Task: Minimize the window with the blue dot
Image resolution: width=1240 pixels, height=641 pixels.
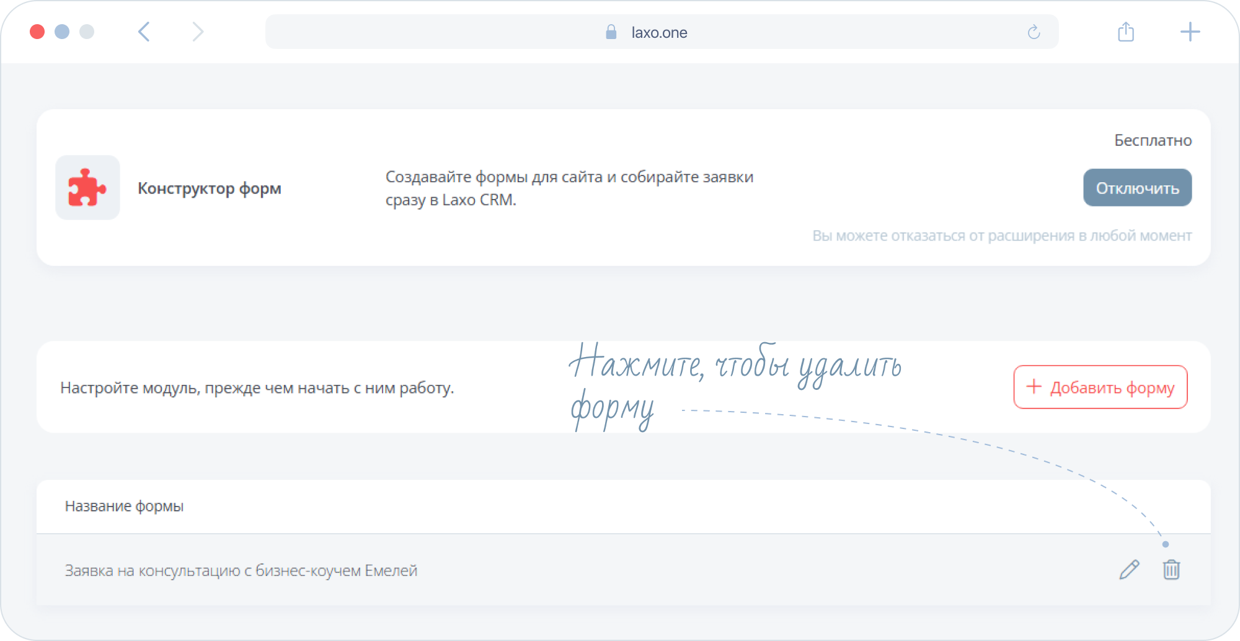Action: click(62, 32)
